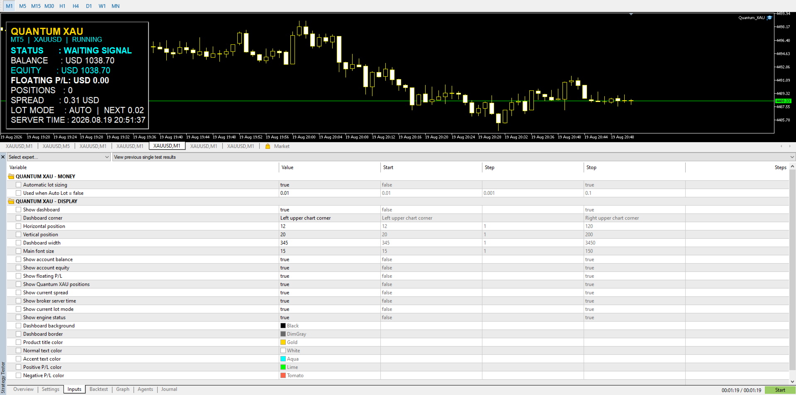Click the chart shift triangle marker
Viewport: 796px width, 395px height.
(x=631, y=14)
